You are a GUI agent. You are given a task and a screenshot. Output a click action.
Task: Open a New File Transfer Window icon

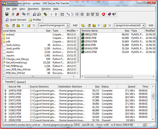tap(39, 14)
